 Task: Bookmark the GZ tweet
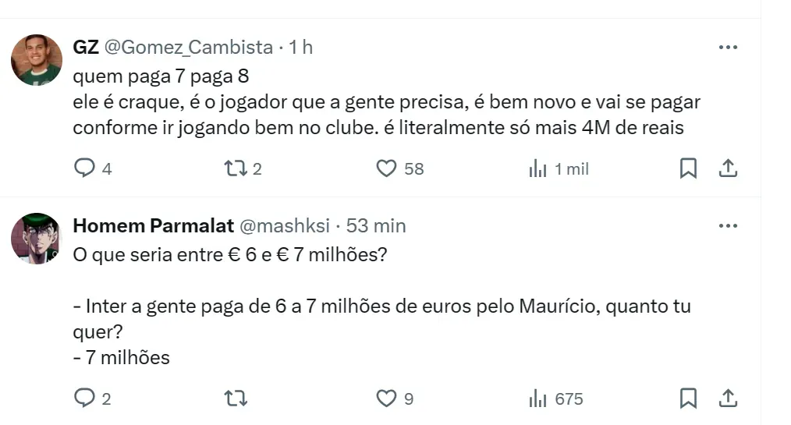(x=688, y=168)
